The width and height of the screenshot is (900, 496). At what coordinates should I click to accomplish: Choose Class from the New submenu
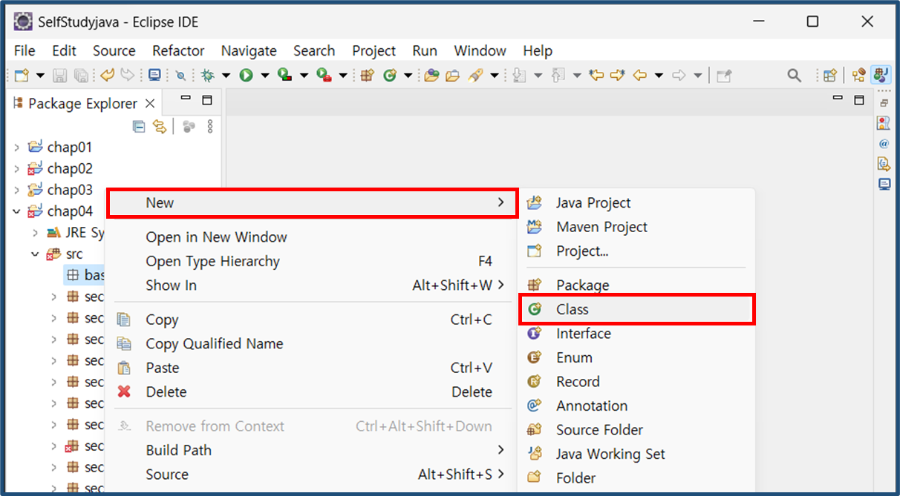[x=636, y=309]
